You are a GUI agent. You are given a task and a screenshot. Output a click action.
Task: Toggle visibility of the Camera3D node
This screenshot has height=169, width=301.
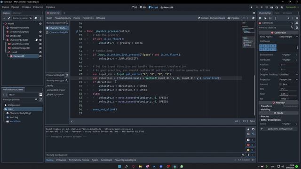tap(40, 56)
